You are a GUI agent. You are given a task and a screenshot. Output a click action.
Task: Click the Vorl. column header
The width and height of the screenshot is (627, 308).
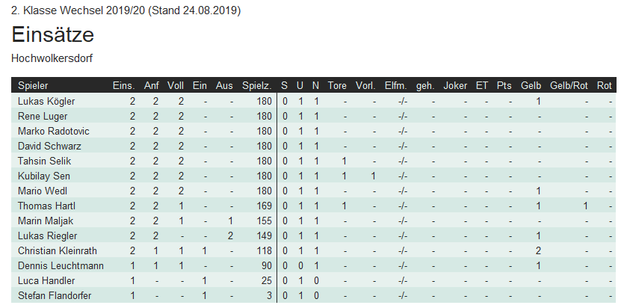pyautogui.click(x=365, y=86)
